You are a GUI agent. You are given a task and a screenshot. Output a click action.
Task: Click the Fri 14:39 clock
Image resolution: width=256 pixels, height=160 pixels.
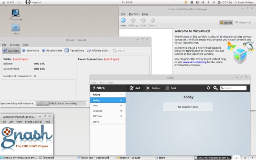click(127, 2)
